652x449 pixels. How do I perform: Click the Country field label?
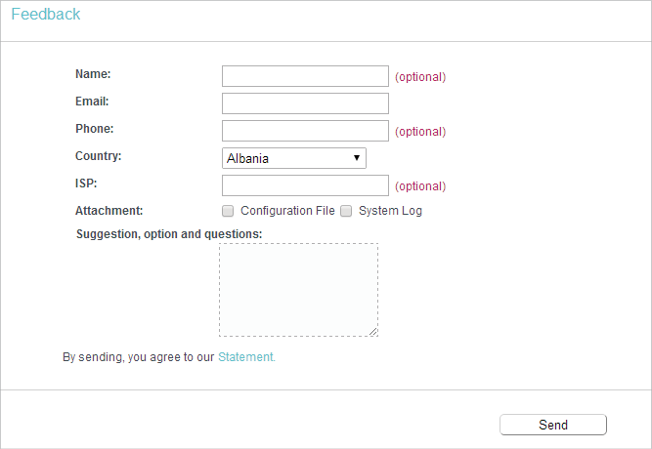click(x=98, y=156)
